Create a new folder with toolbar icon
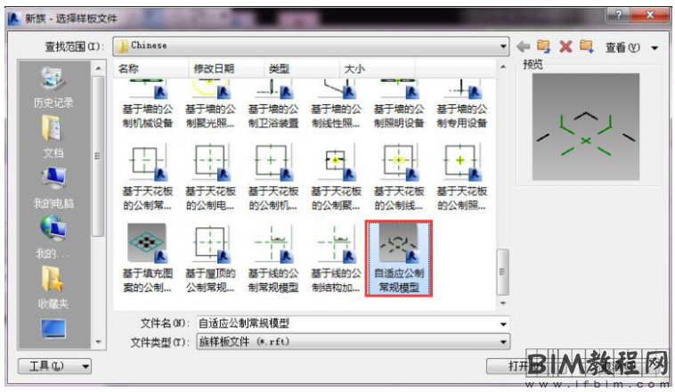This screenshot has height=392, width=675. tap(586, 46)
